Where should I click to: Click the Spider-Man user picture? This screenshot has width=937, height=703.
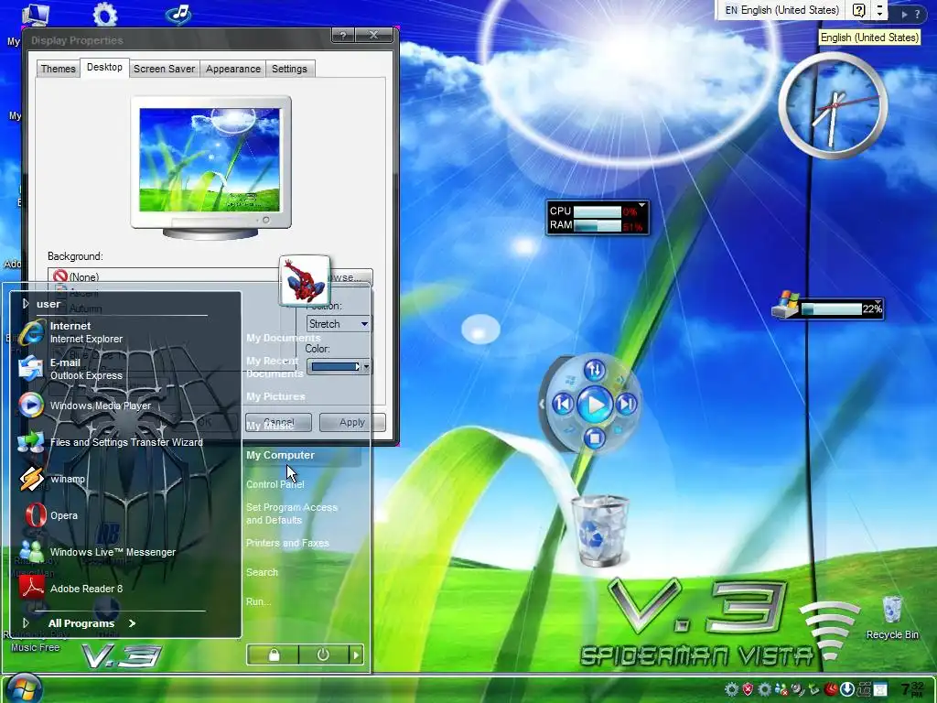[x=305, y=280]
